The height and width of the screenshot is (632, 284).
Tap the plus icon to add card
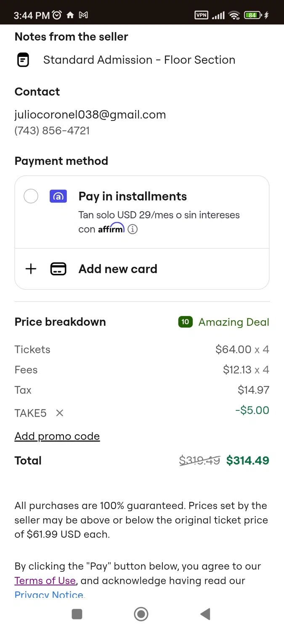(x=31, y=269)
